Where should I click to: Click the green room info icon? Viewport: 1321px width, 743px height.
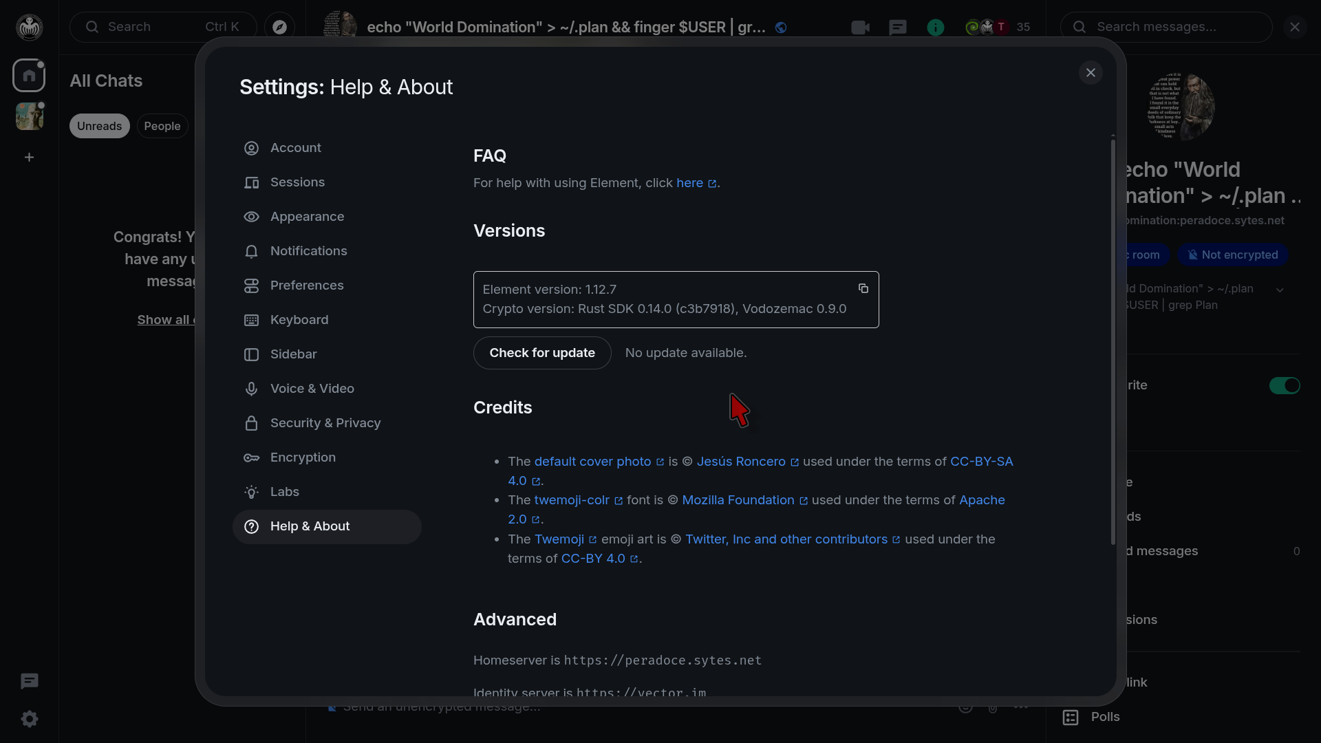tap(935, 28)
